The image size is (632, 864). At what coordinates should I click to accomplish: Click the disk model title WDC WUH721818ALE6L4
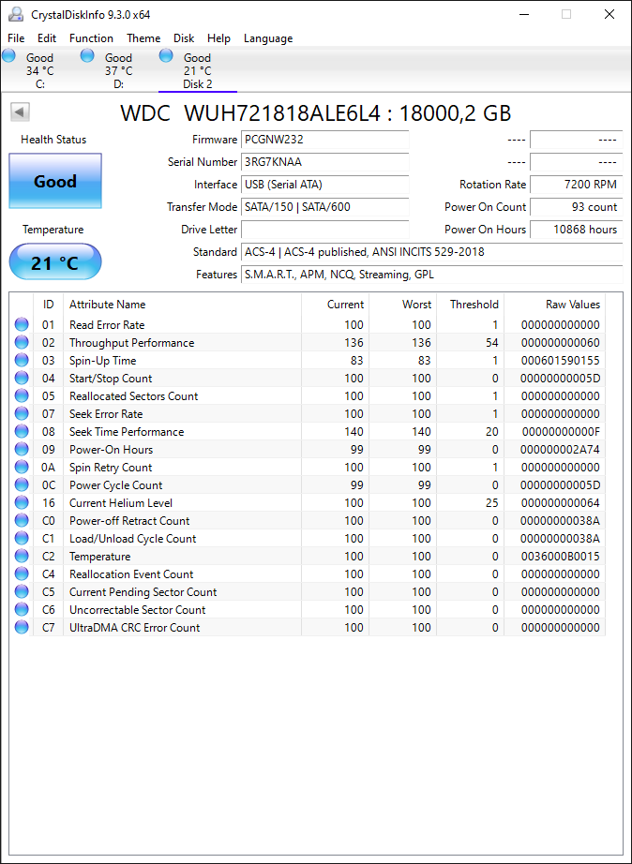click(x=251, y=113)
